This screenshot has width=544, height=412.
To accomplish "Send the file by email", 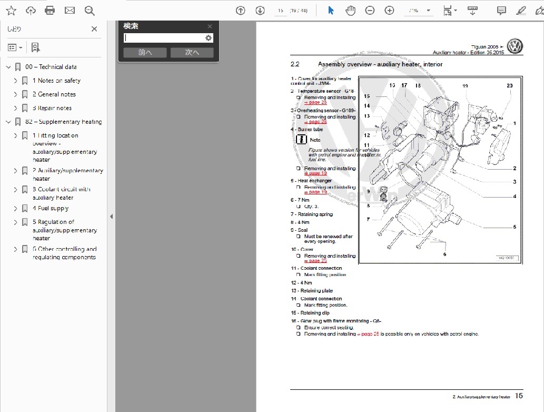I will (x=70, y=11).
